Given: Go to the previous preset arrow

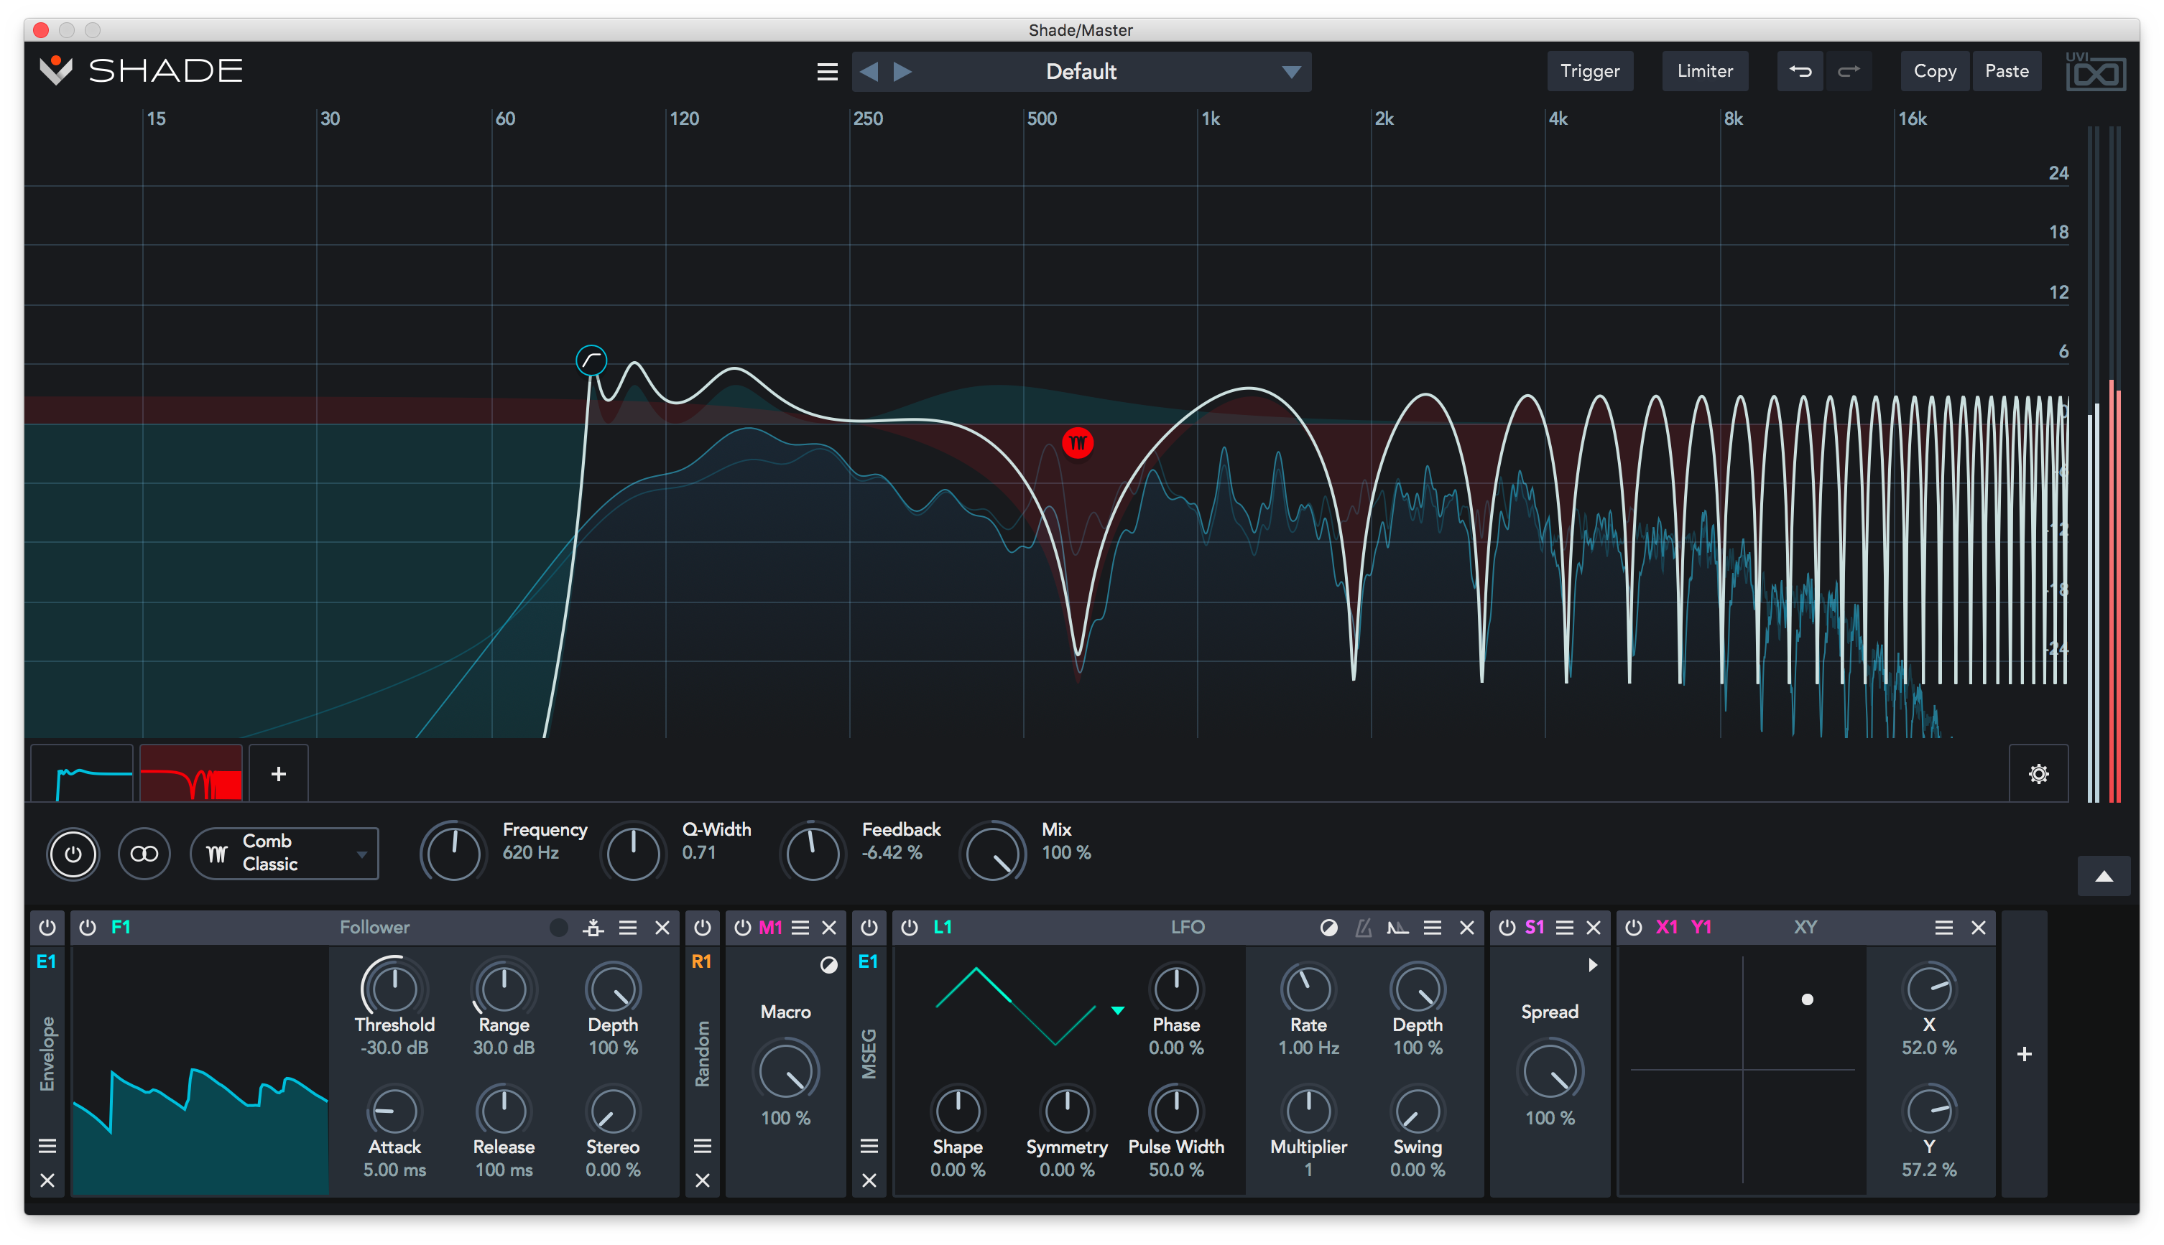Looking at the screenshot, I should (x=869, y=72).
